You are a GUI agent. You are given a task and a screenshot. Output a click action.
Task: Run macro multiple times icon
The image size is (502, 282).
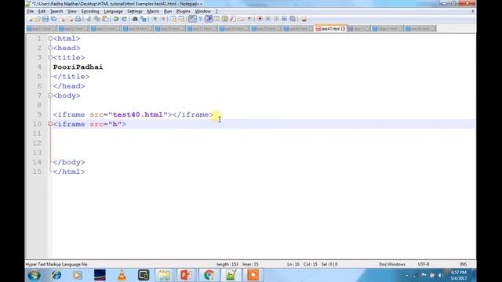click(x=285, y=19)
